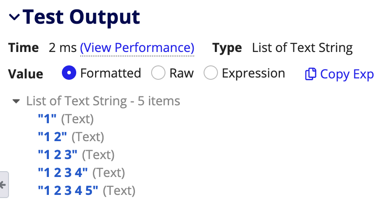Click the Formatted label text
This screenshot has height=207, width=374.
tap(111, 73)
